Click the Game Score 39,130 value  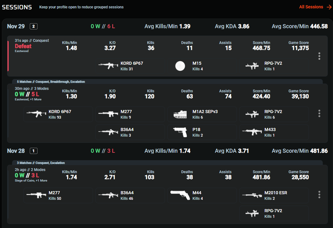[x=300, y=97]
